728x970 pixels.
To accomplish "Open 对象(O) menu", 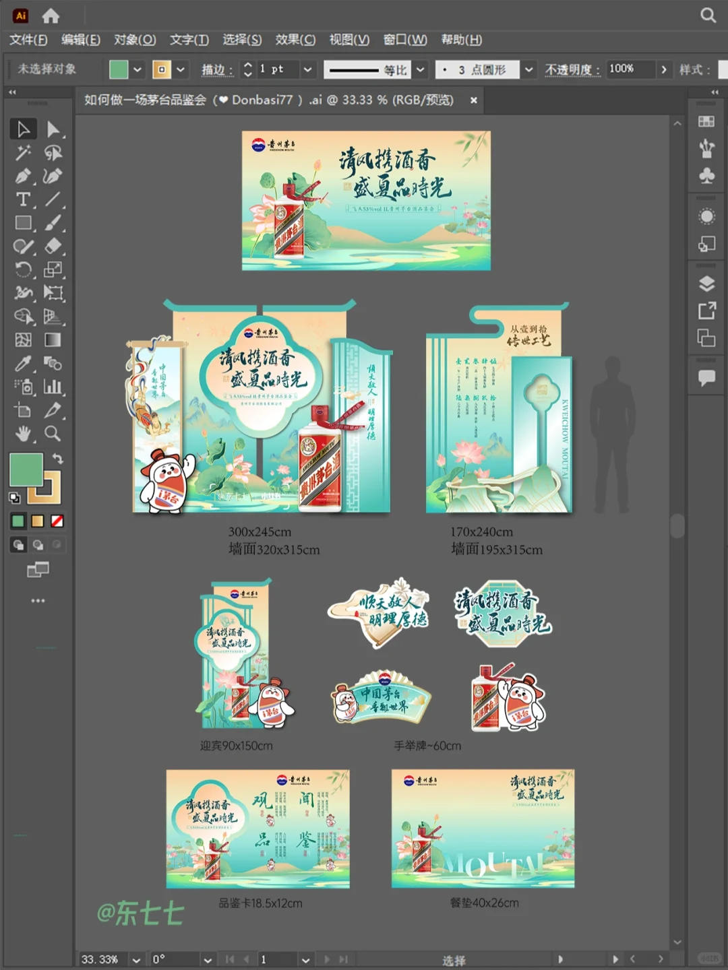I will click(x=135, y=40).
